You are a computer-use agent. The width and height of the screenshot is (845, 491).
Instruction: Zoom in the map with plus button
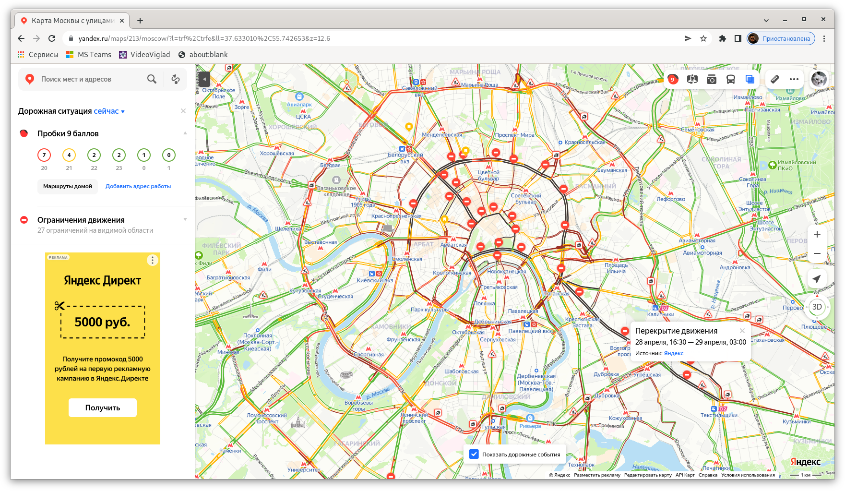pyautogui.click(x=817, y=234)
